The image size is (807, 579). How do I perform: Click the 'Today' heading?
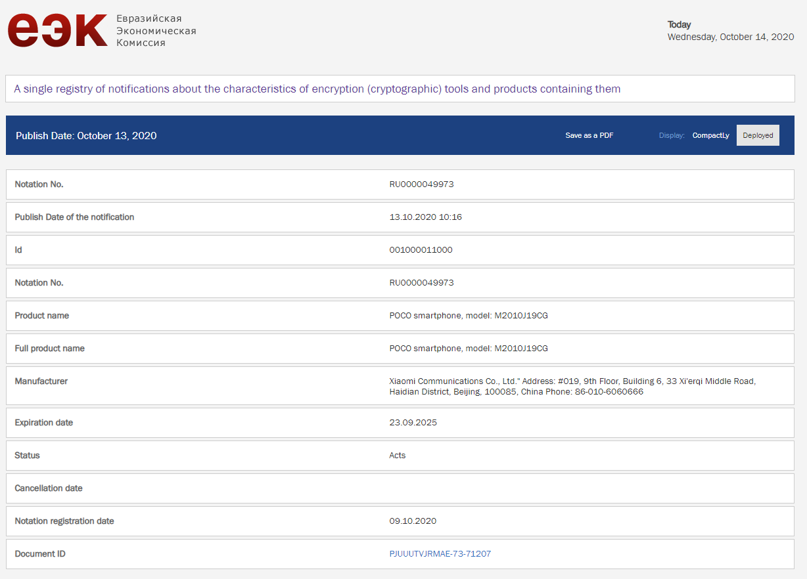pyautogui.click(x=680, y=25)
